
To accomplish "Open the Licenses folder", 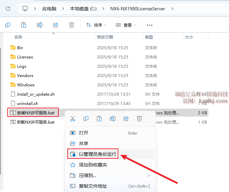I will pos(25,57).
